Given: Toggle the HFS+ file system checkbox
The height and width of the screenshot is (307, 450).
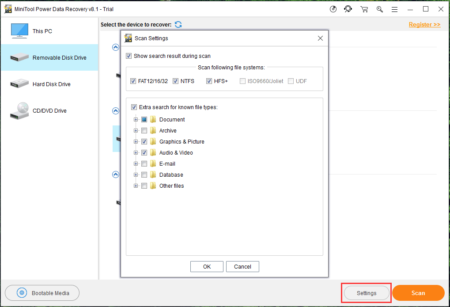Looking at the screenshot, I should pyautogui.click(x=209, y=81).
